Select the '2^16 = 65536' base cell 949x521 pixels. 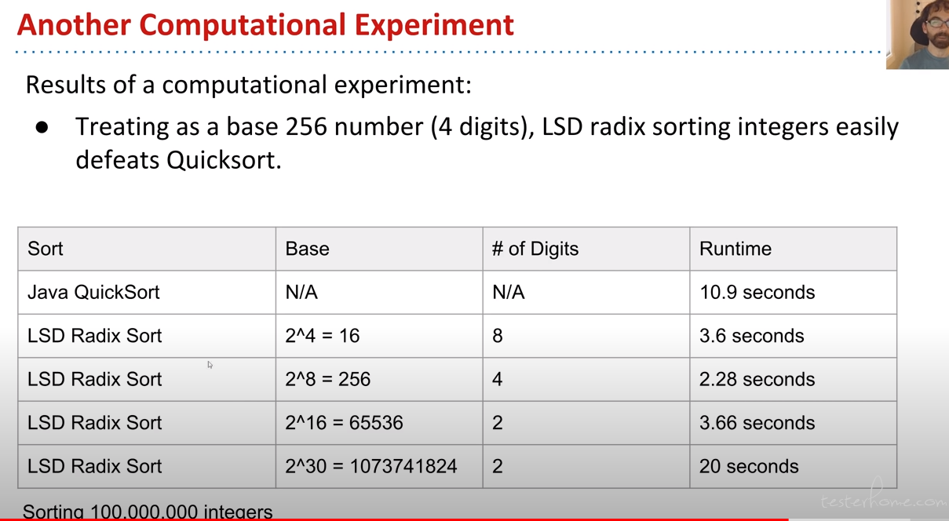pos(379,423)
